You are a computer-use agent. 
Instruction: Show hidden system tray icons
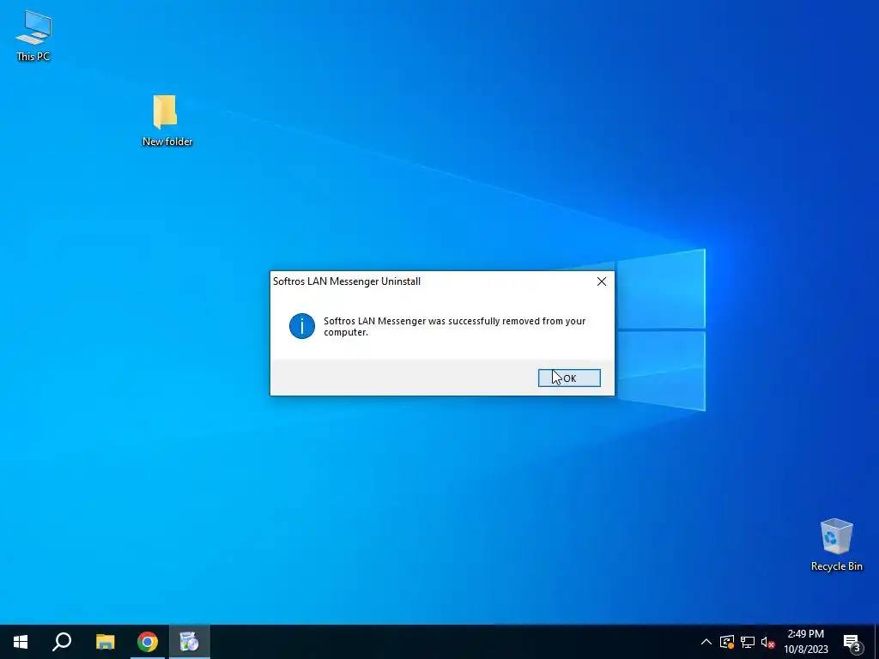click(x=706, y=642)
